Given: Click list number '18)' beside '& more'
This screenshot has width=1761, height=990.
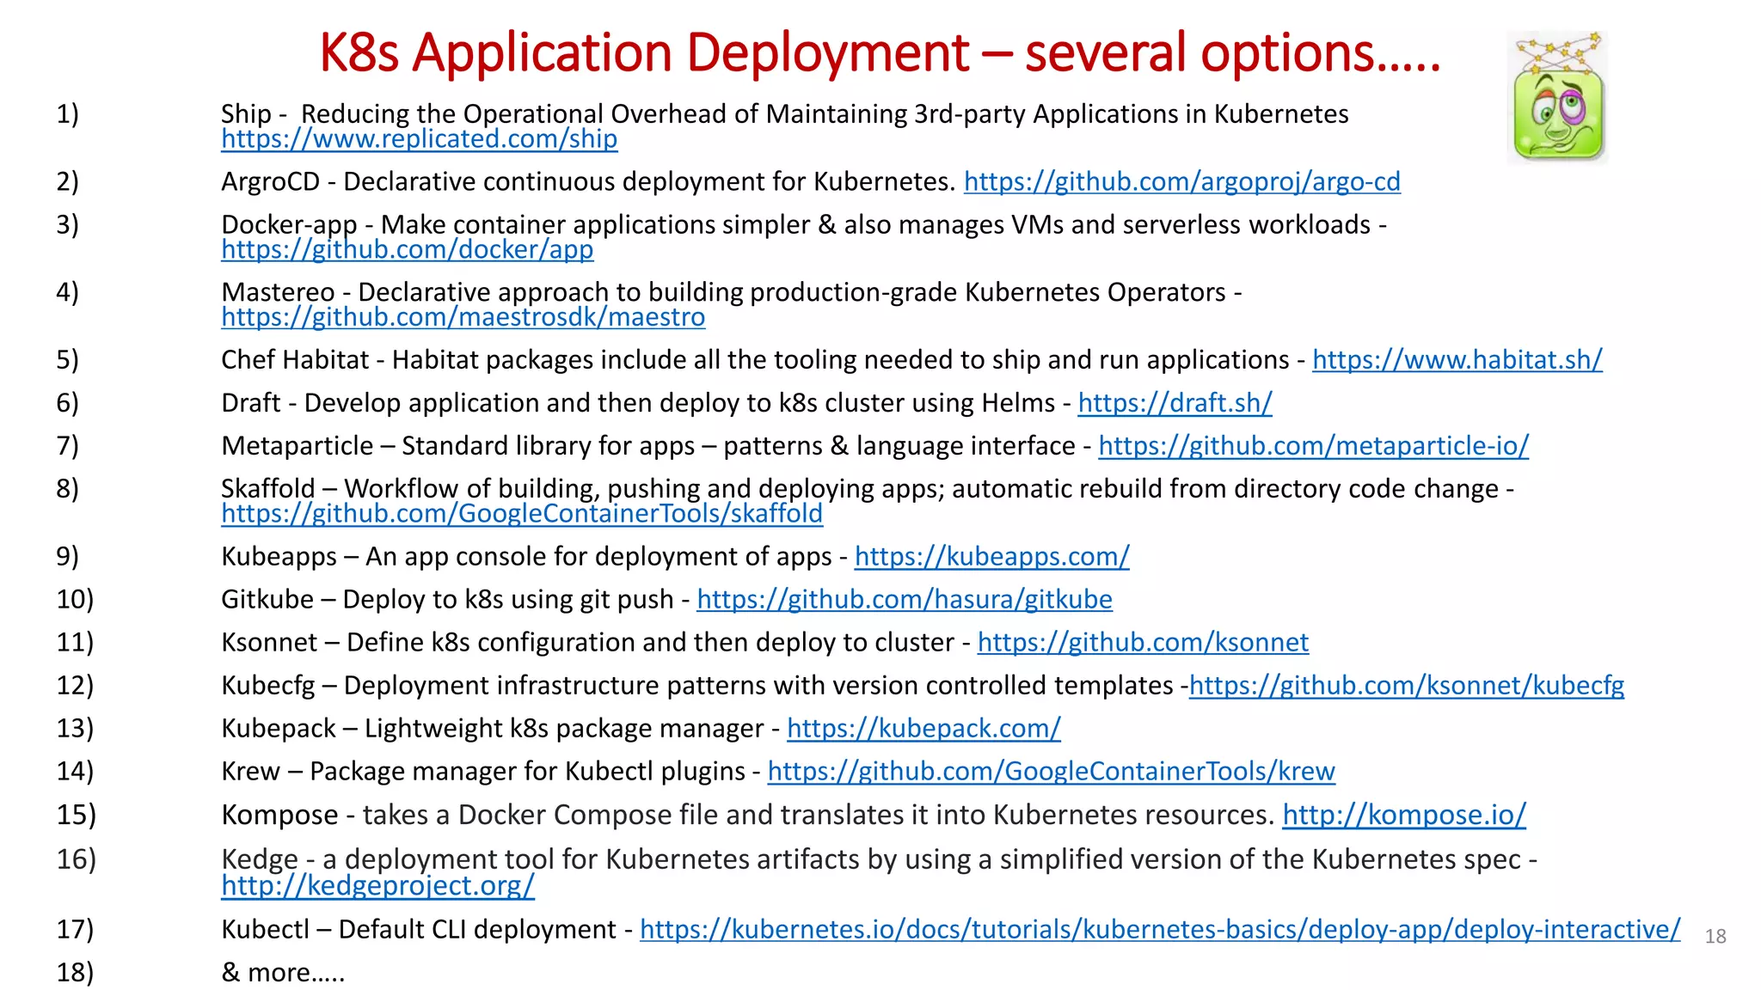Looking at the screenshot, I should pos(75,973).
